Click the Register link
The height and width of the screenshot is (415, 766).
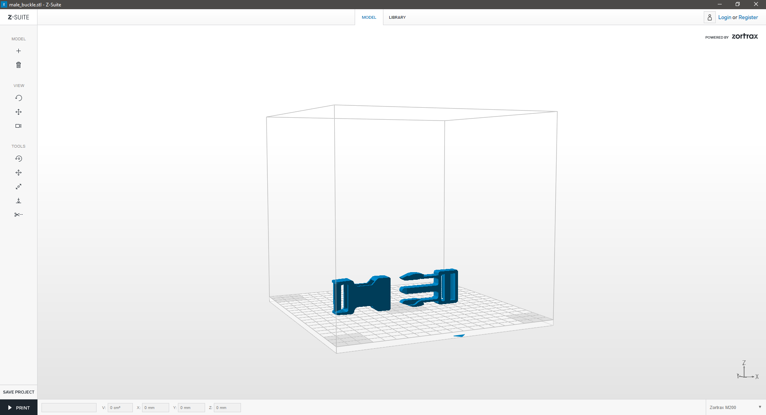click(x=748, y=18)
